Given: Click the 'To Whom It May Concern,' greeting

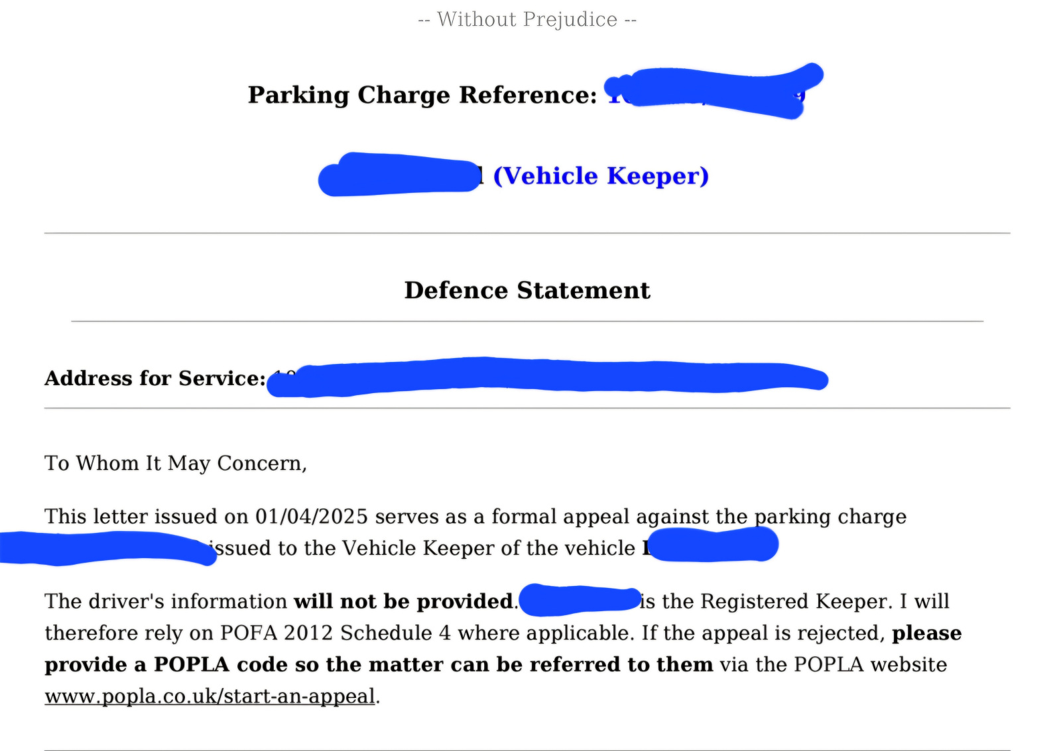Looking at the screenshot, I should coord(176,463).
